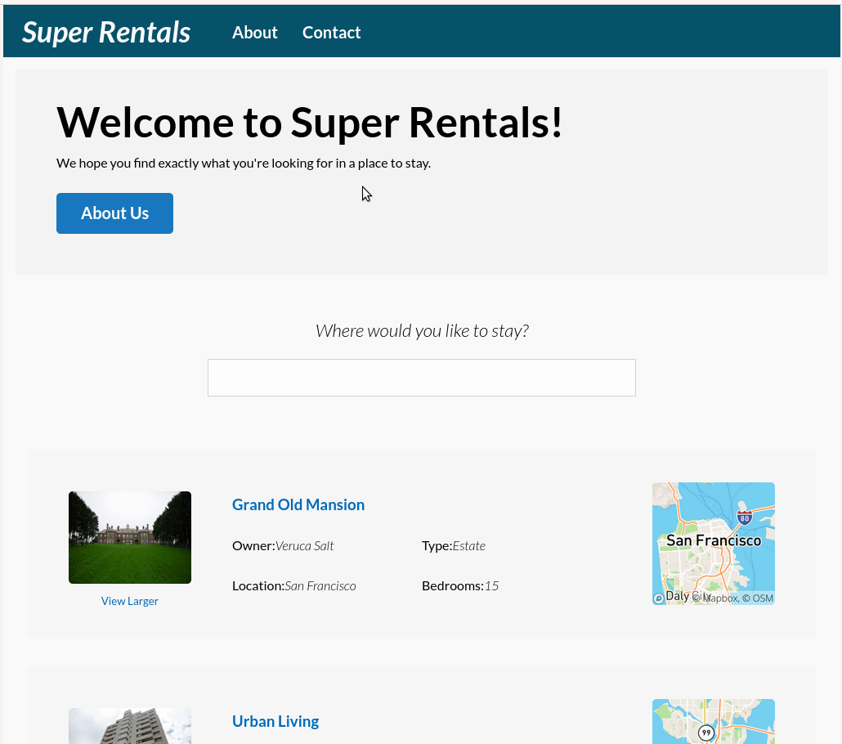
Task: Click the blue About Us button
Action: click(115, 213)
